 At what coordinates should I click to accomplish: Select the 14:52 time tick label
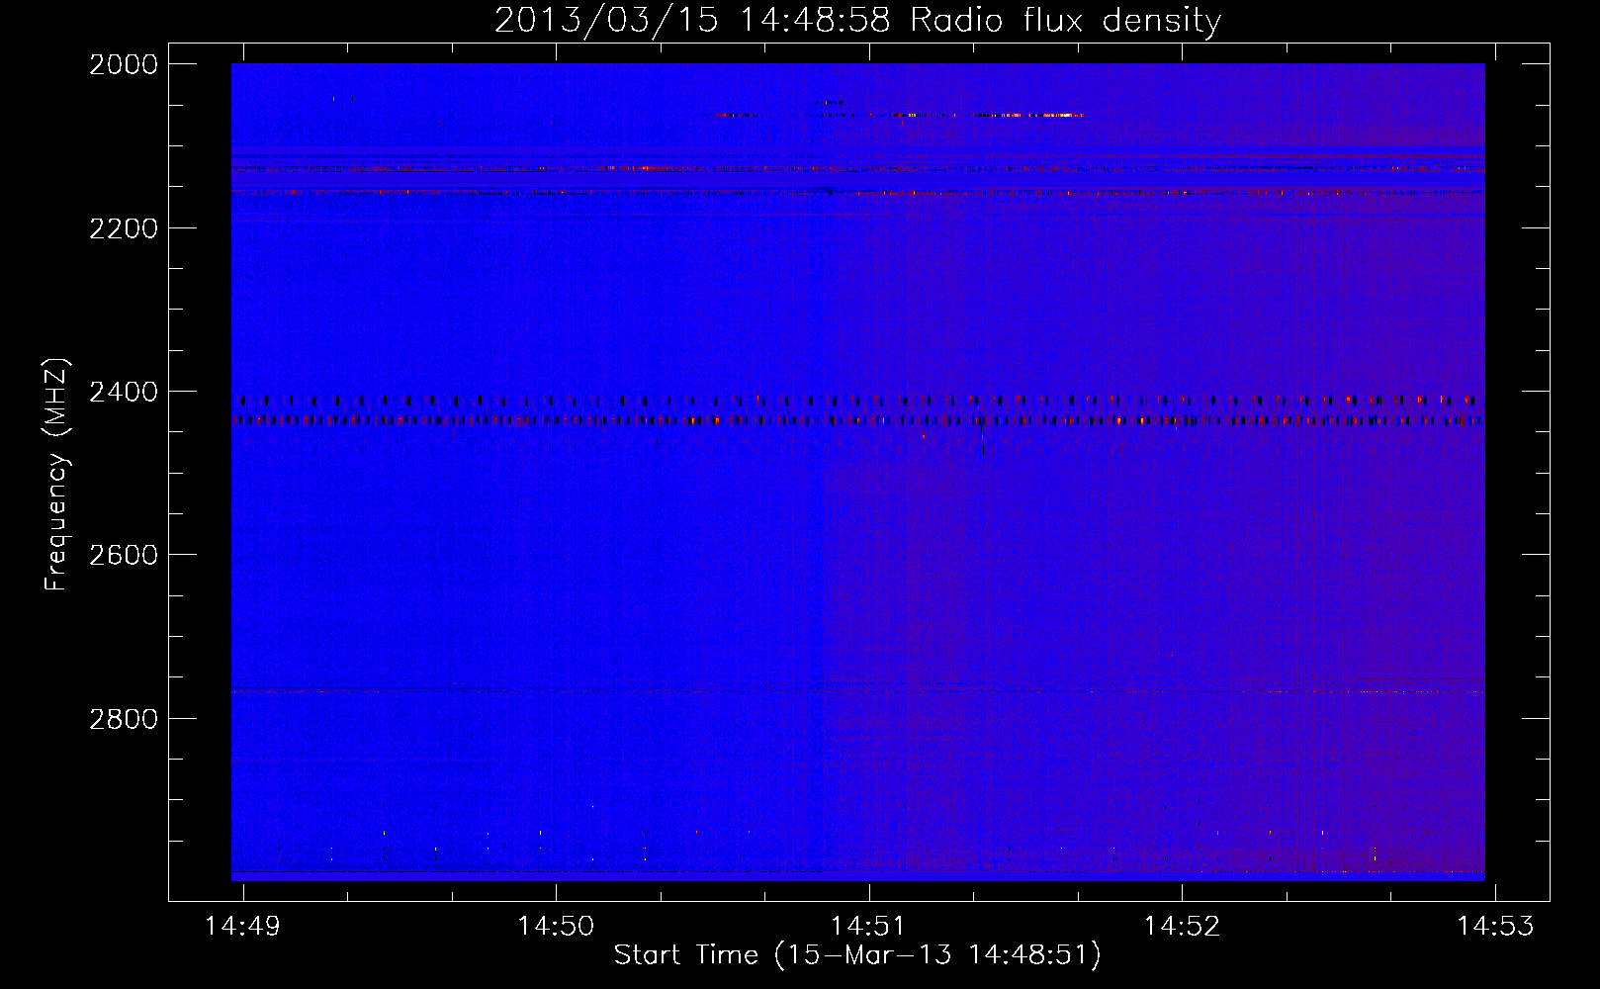(x=1182, y=926)
